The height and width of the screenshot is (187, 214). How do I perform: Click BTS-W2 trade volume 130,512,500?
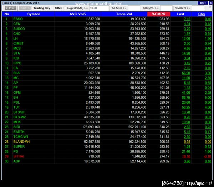[137, 117]
